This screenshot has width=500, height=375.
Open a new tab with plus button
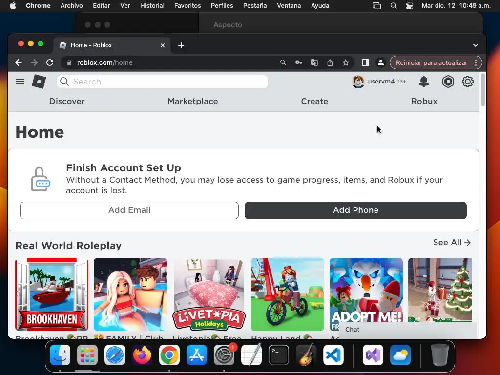tap(181, 45)
